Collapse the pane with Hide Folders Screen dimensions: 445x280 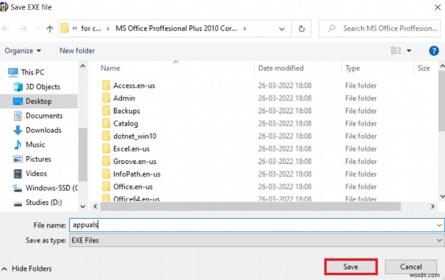click(27, 268)
